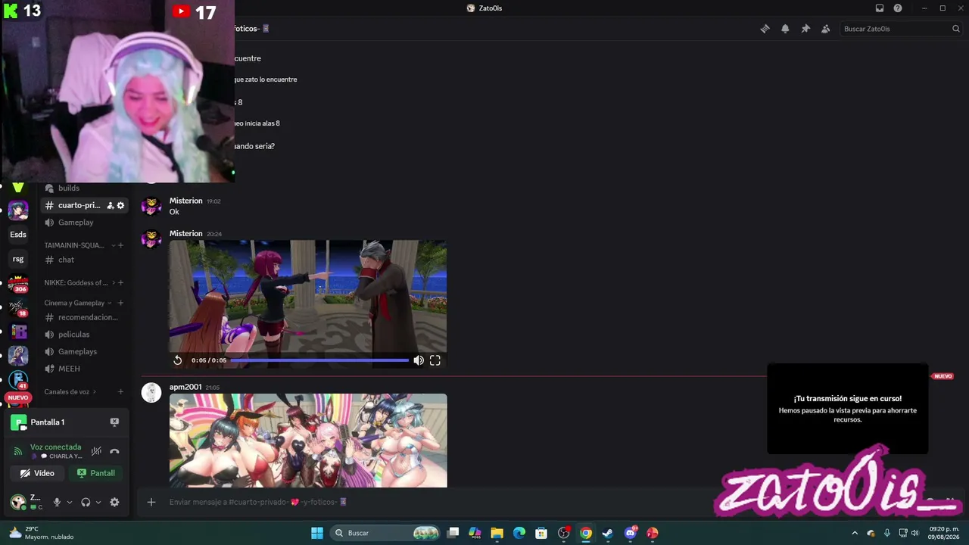Open Discord from the taskbar
Image resolution: width=969 pixels, height=545 pixels.
pos(631,533)
